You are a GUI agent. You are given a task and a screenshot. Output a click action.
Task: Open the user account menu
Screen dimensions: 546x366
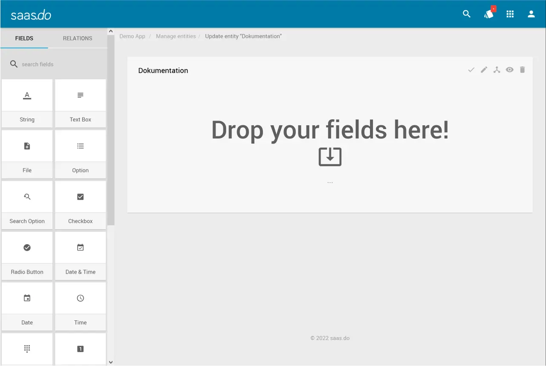pos(531,14)
